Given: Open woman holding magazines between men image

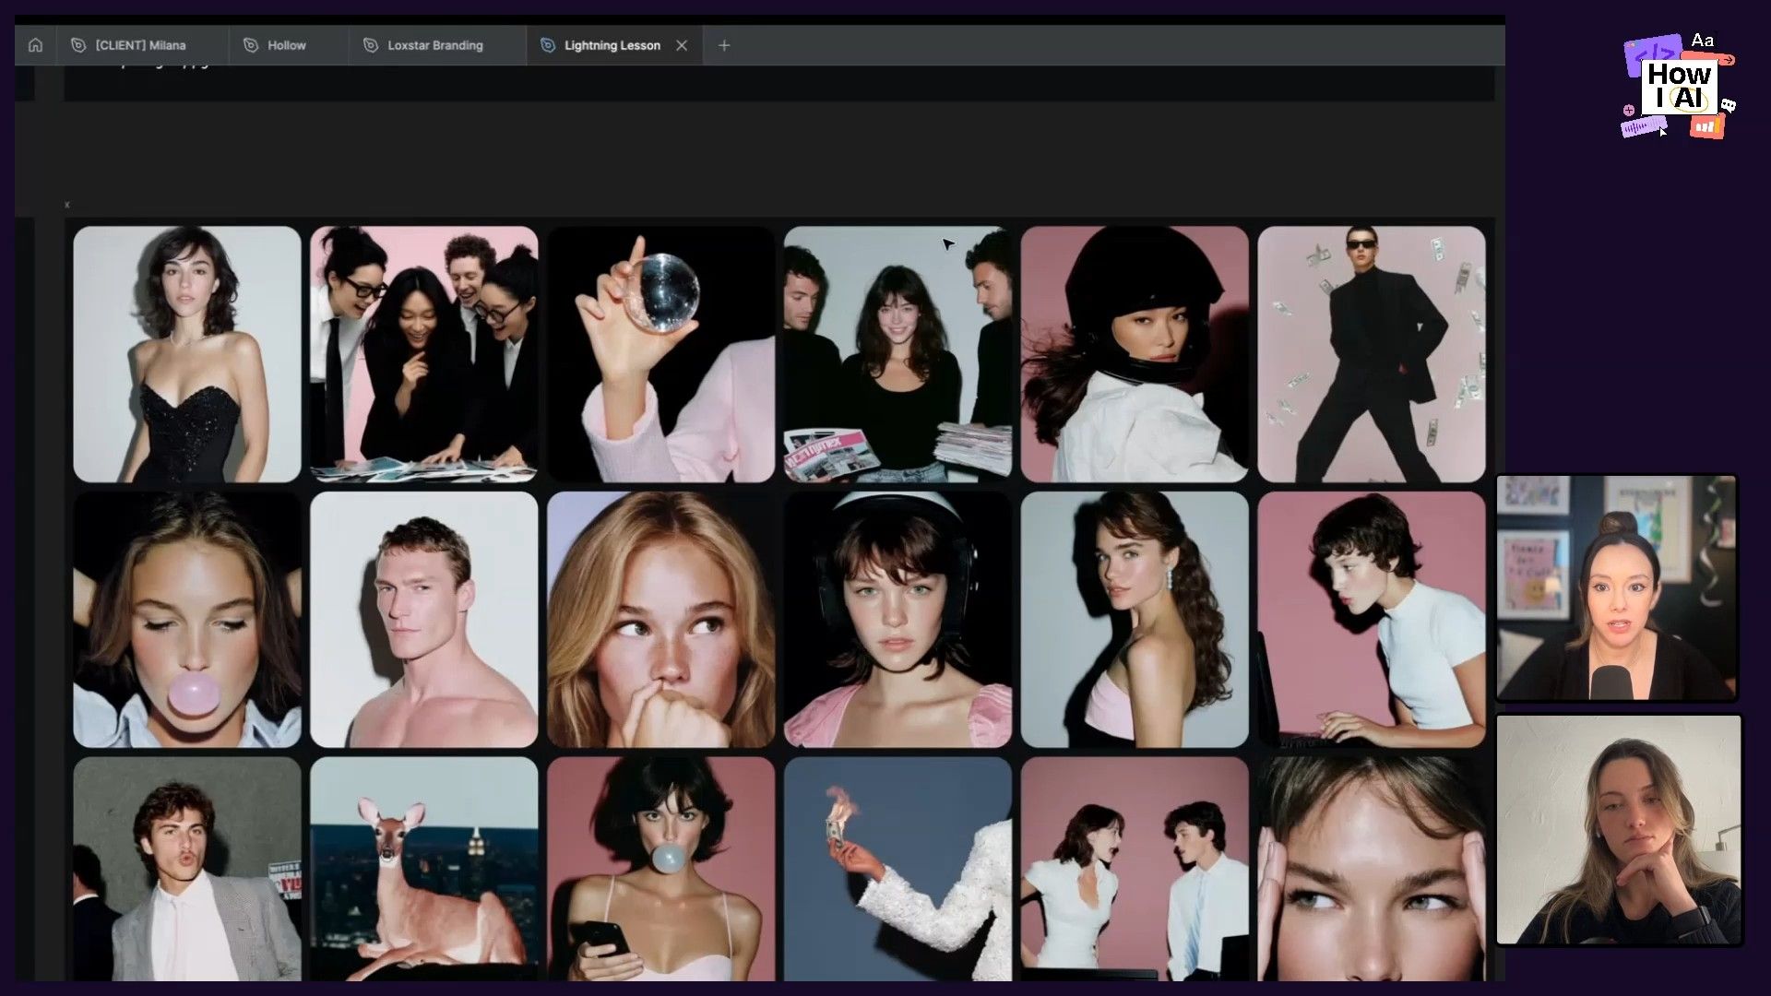Looking at the screenshot, I should pyautogui.click(x=898, y=354).
